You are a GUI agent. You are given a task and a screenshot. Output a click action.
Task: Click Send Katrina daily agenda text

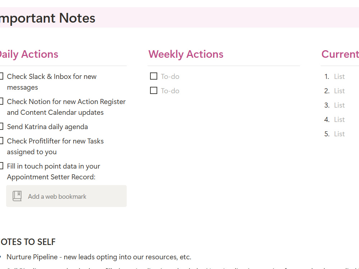(x=47, y=127)
